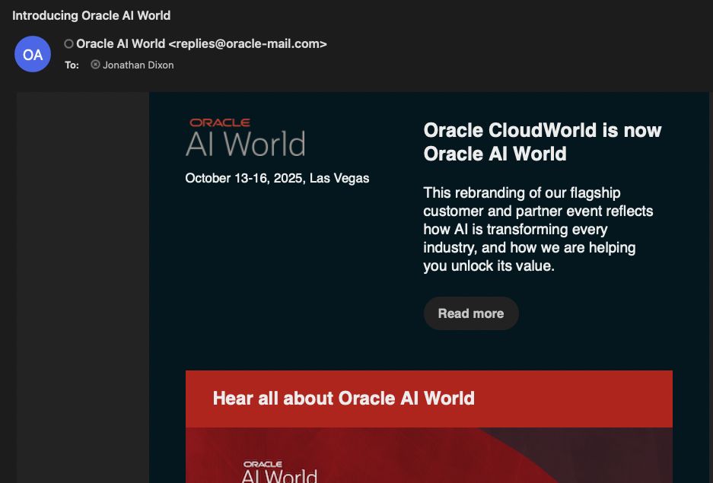The height and width of the screenshot is (483, 713).
Task: Click the presence status circle beside sender name
Action: coord(68,44)
